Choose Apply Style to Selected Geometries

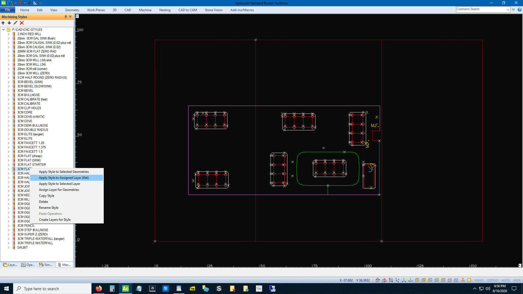click(64, 172)
